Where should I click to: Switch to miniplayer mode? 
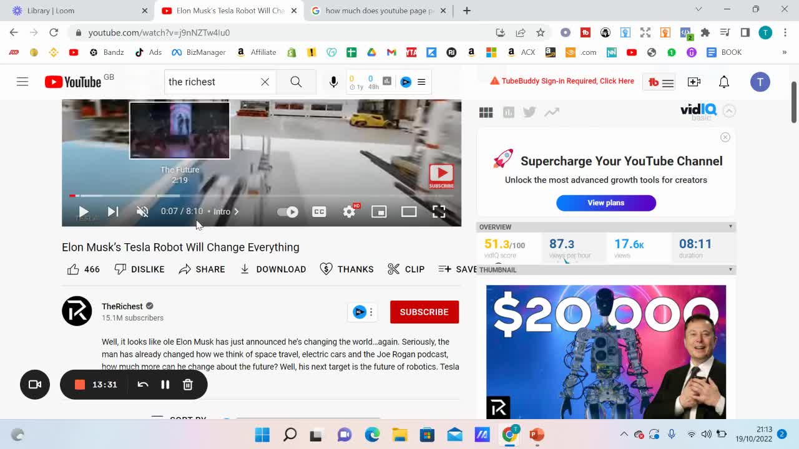(x=379, y=211)
